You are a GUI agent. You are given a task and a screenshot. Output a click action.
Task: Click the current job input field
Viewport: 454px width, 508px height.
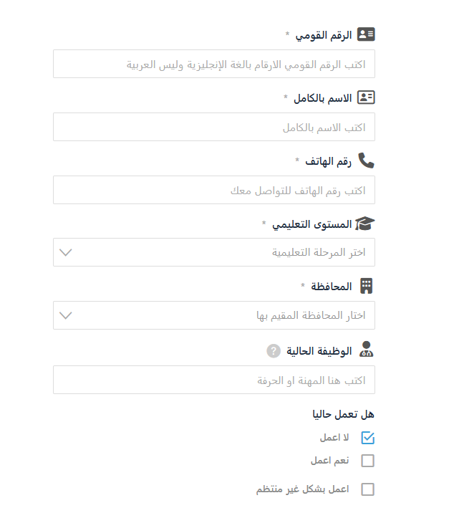click(213, 380)
